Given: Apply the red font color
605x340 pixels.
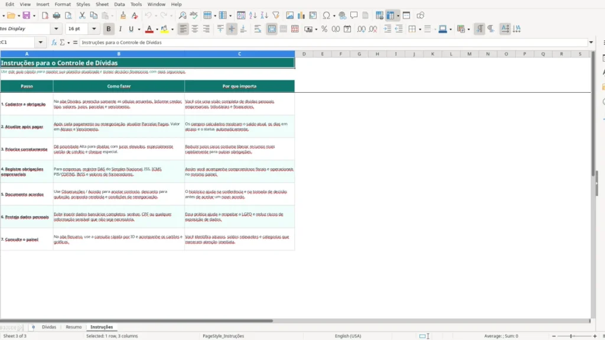Looking at the screenshot, I should coord(149,29).
